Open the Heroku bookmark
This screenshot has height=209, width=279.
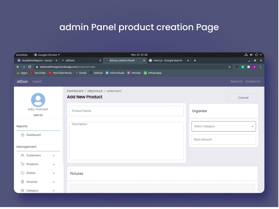pos(134,73)
